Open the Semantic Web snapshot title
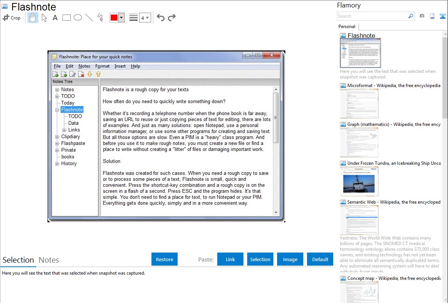This screenshot has height=303, width=448. pos(394,202)
